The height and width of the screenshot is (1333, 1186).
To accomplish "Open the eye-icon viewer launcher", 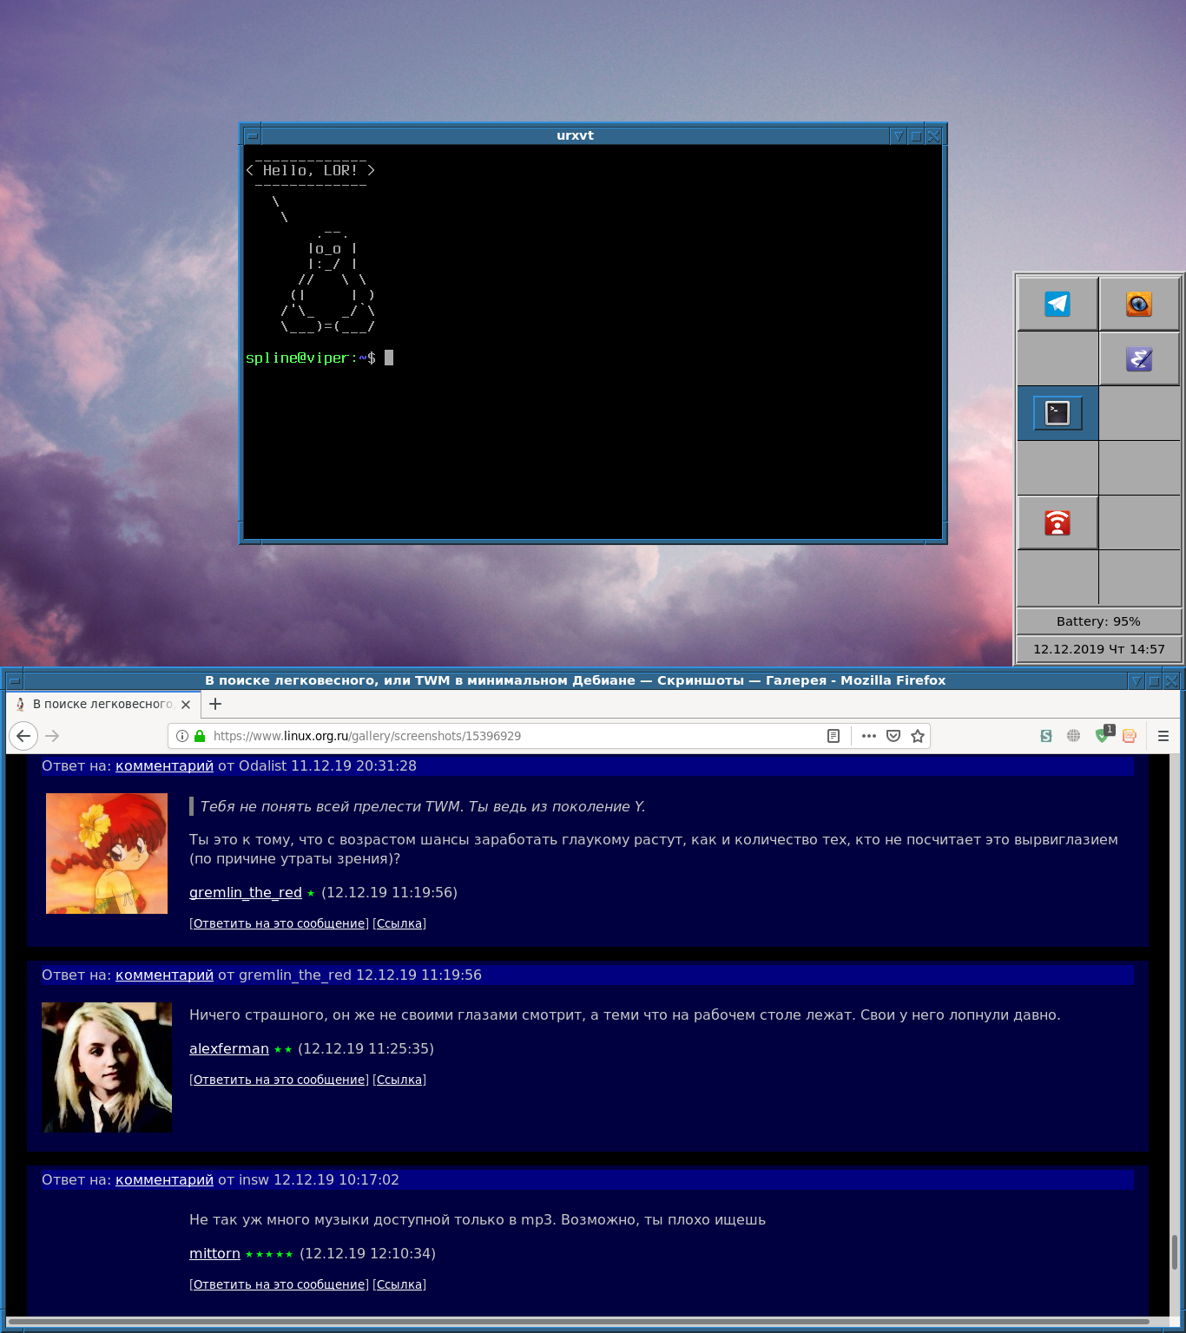I will pos(1139,304).
